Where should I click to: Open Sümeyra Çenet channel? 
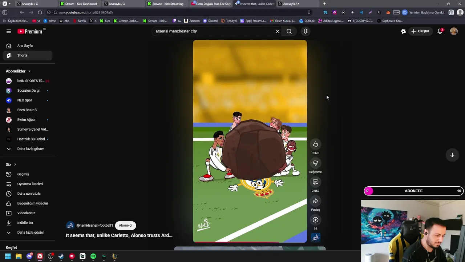tap(28, 130)
